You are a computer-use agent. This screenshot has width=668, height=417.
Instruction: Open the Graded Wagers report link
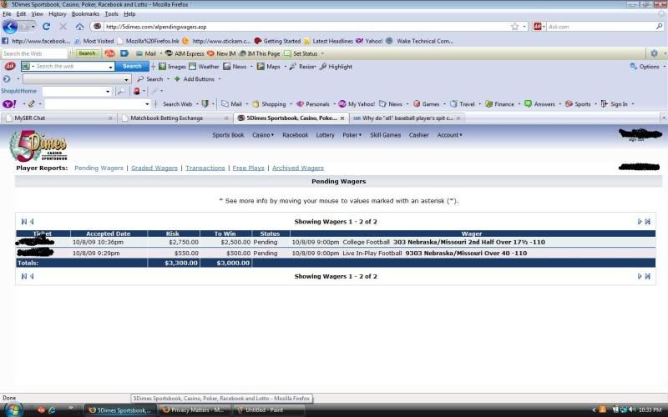(x=154, y=168)
